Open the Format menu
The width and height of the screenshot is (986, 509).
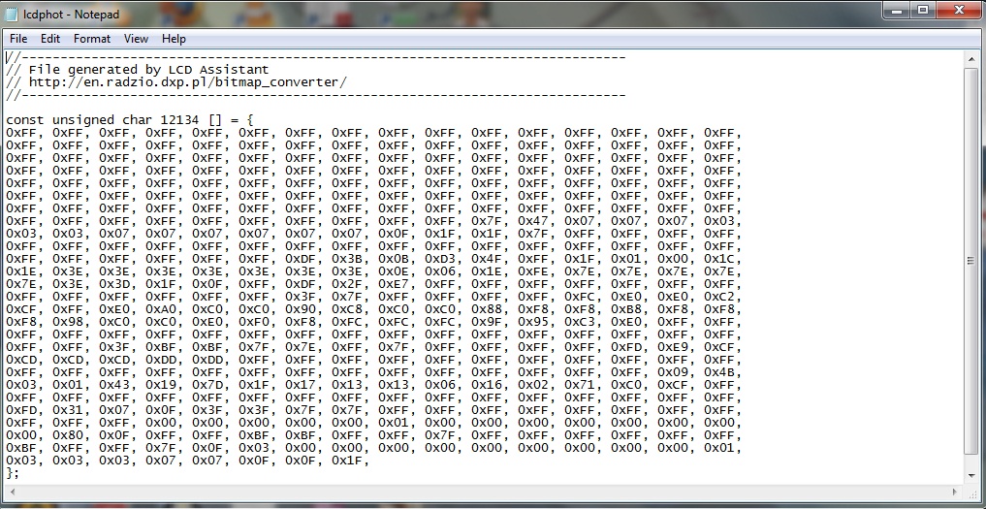coord(92,39)
